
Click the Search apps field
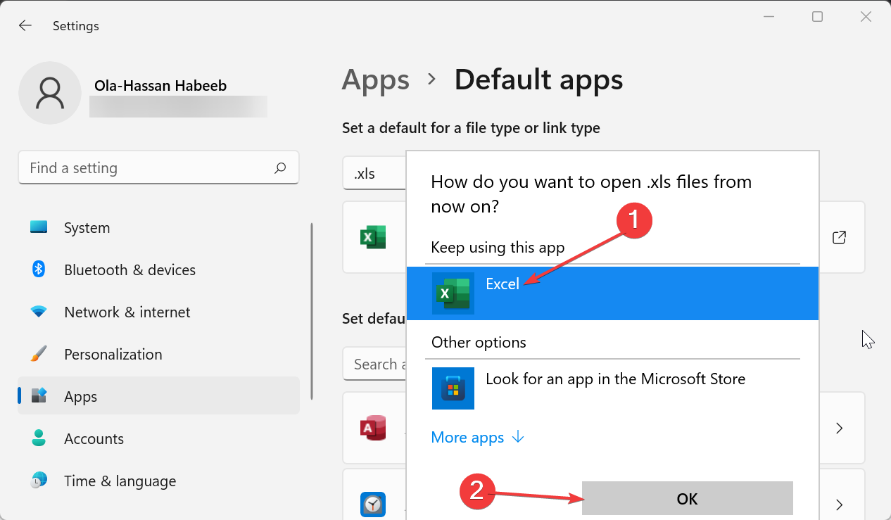pyautogui.click(x=375, y=364)
